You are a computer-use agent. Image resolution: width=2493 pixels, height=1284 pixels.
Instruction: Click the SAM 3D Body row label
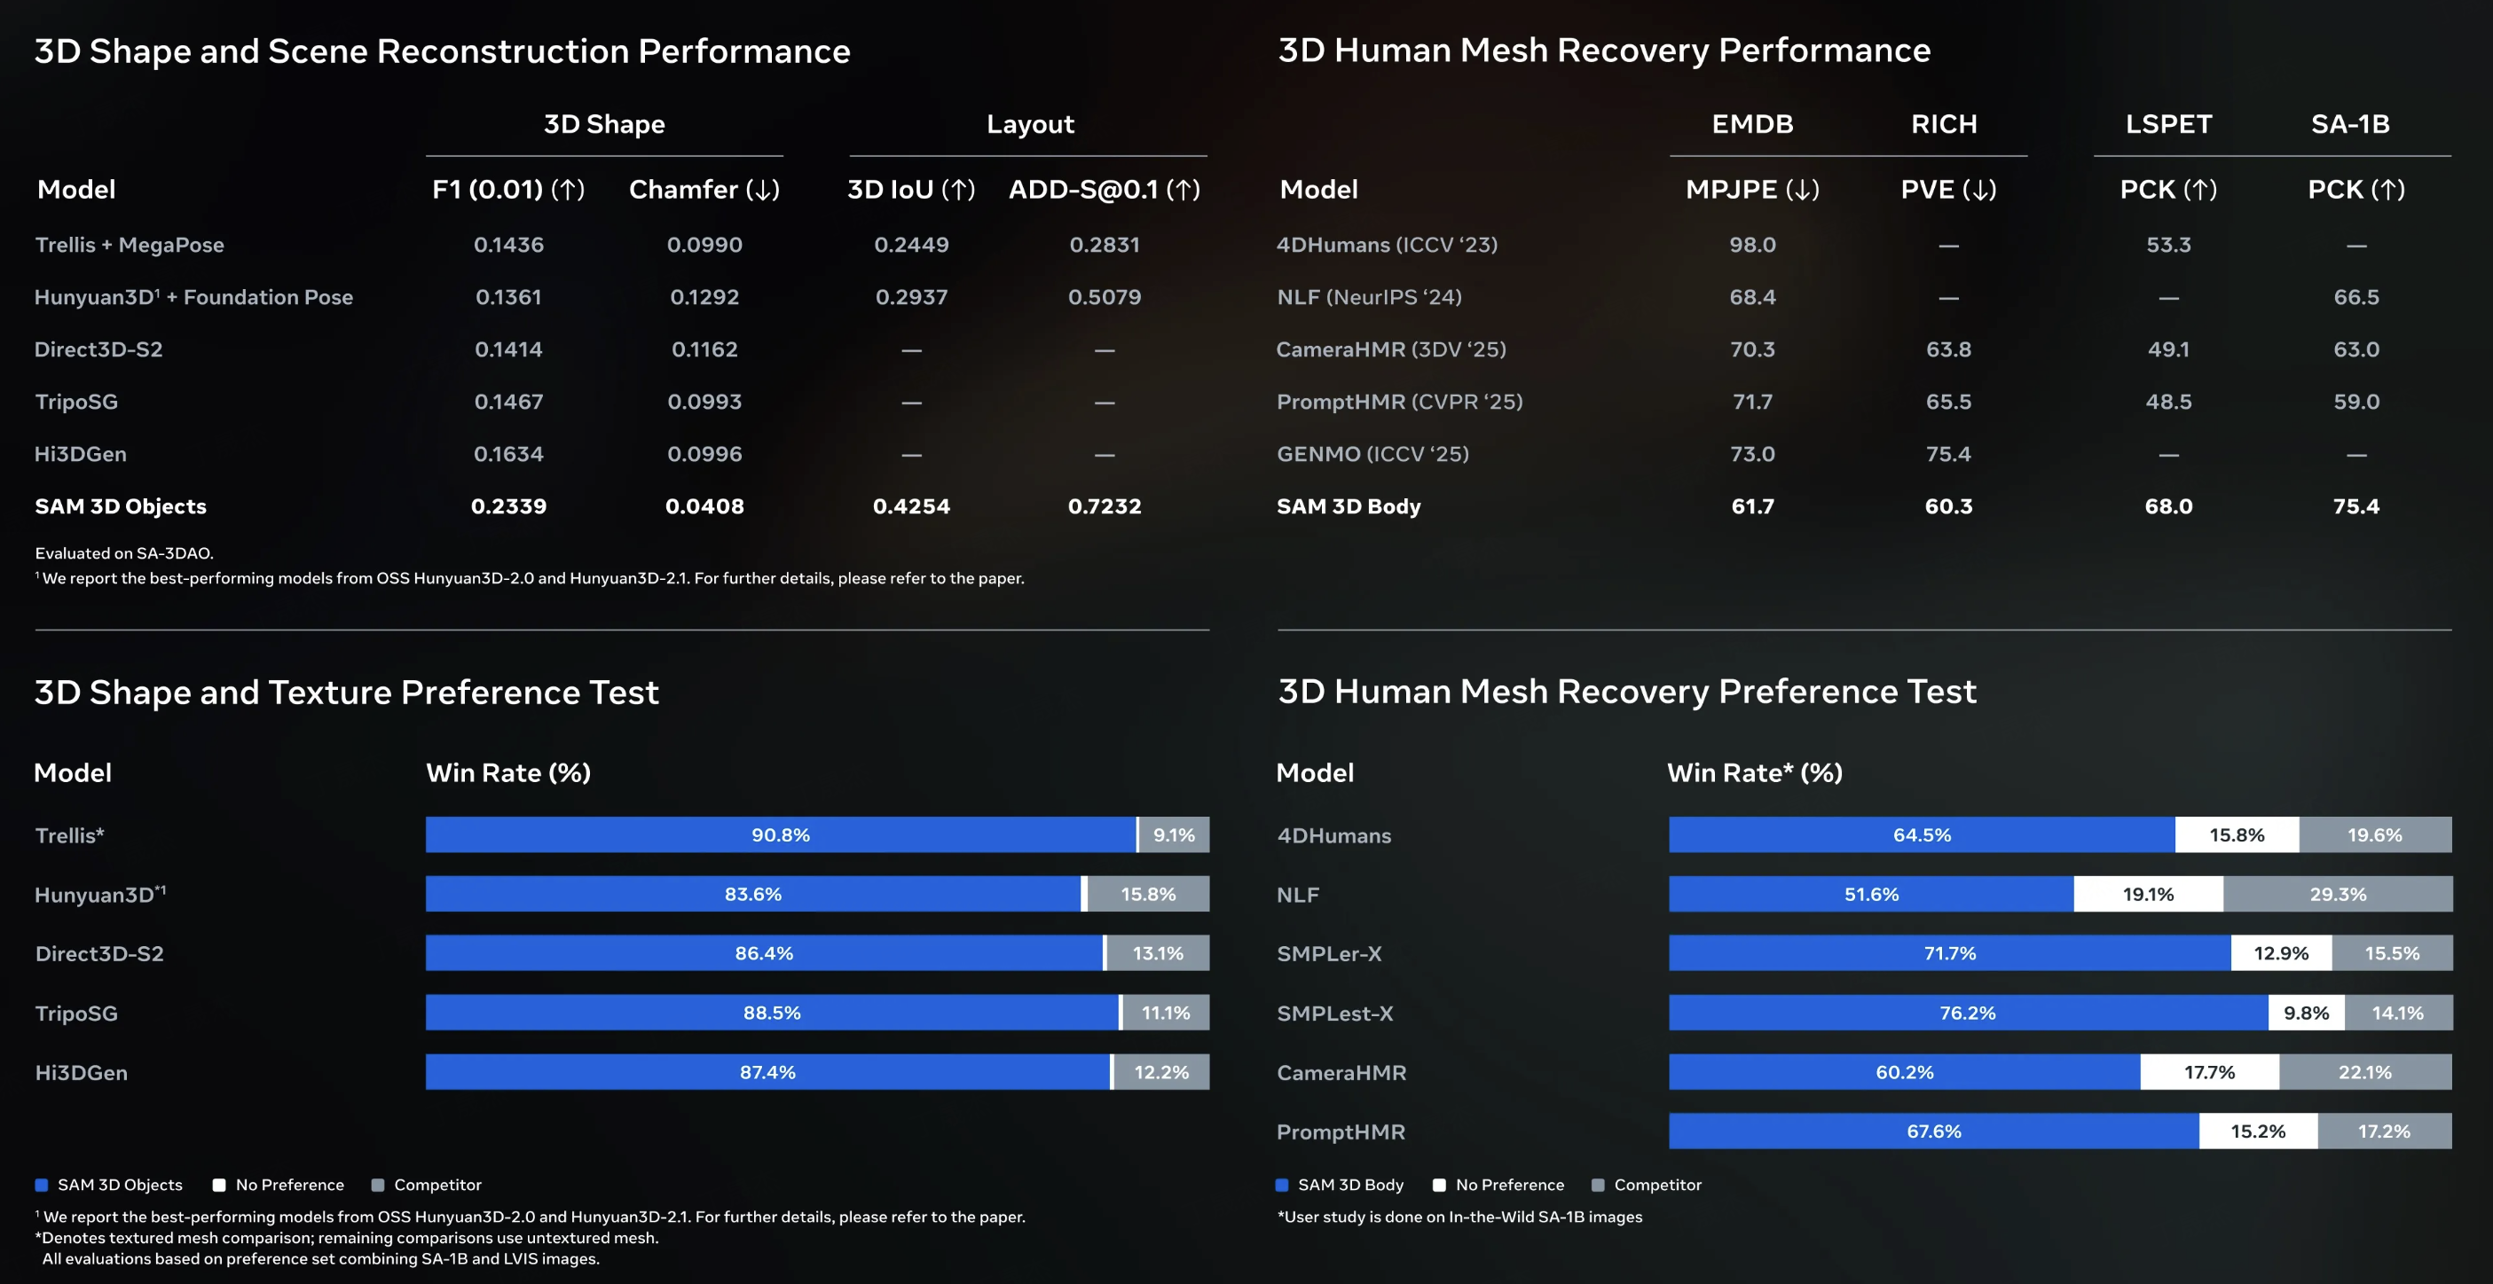point(1349,506)
